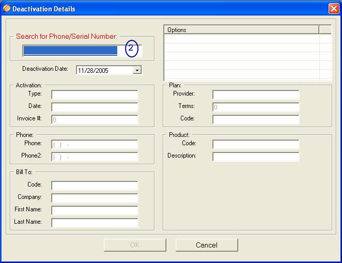Click the Invoice # field

click(95, 119)
